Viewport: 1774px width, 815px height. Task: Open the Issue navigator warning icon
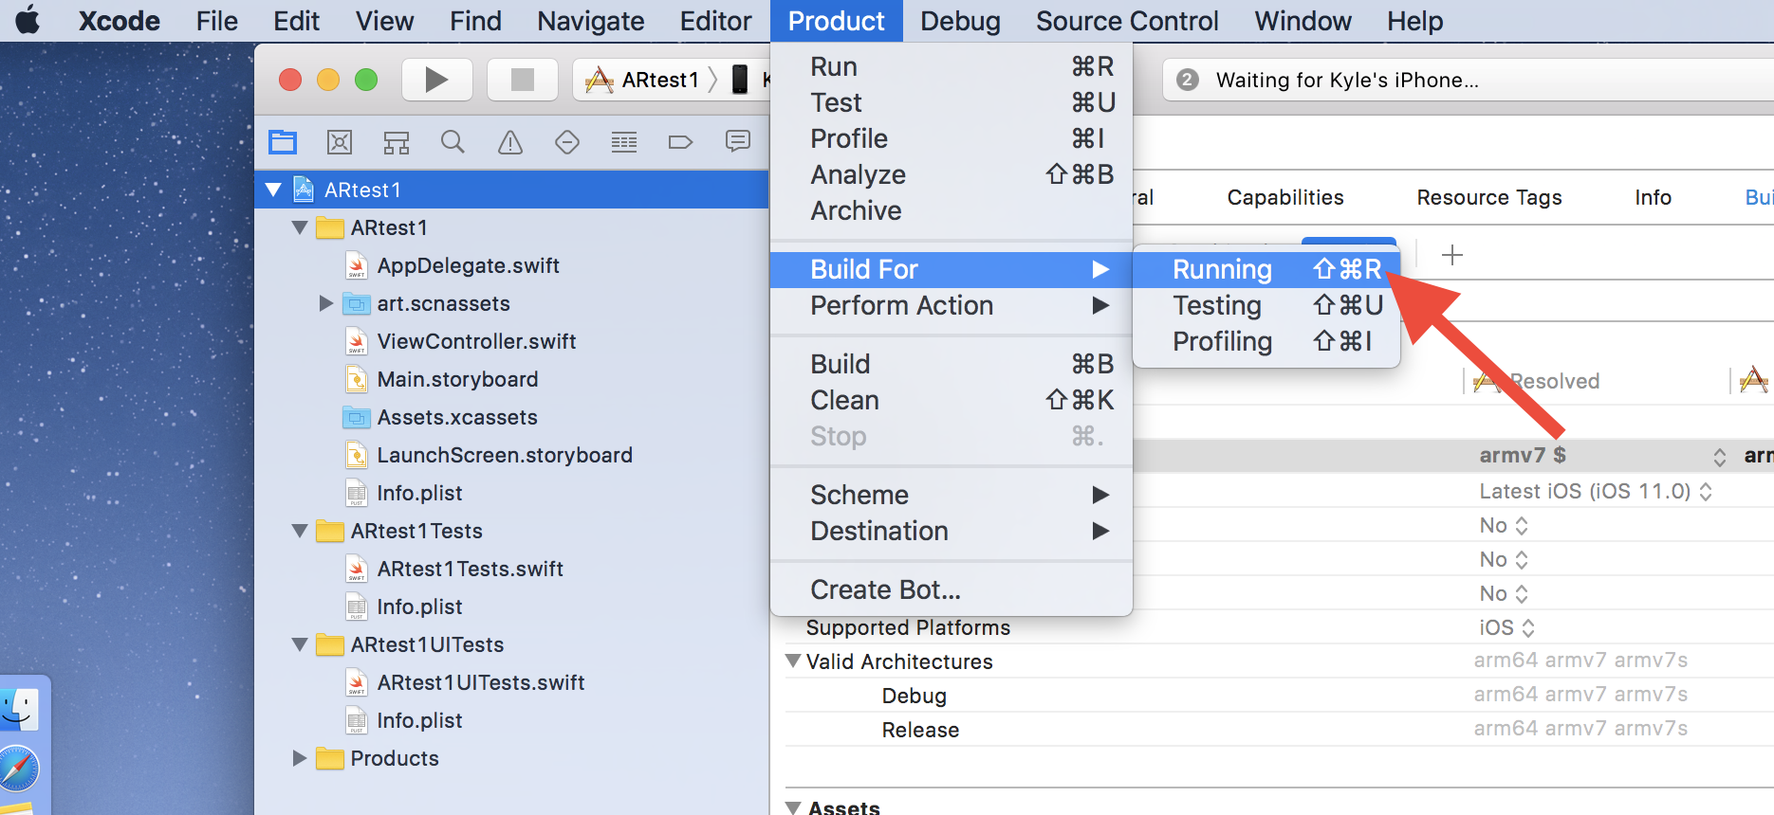(510, 142)
